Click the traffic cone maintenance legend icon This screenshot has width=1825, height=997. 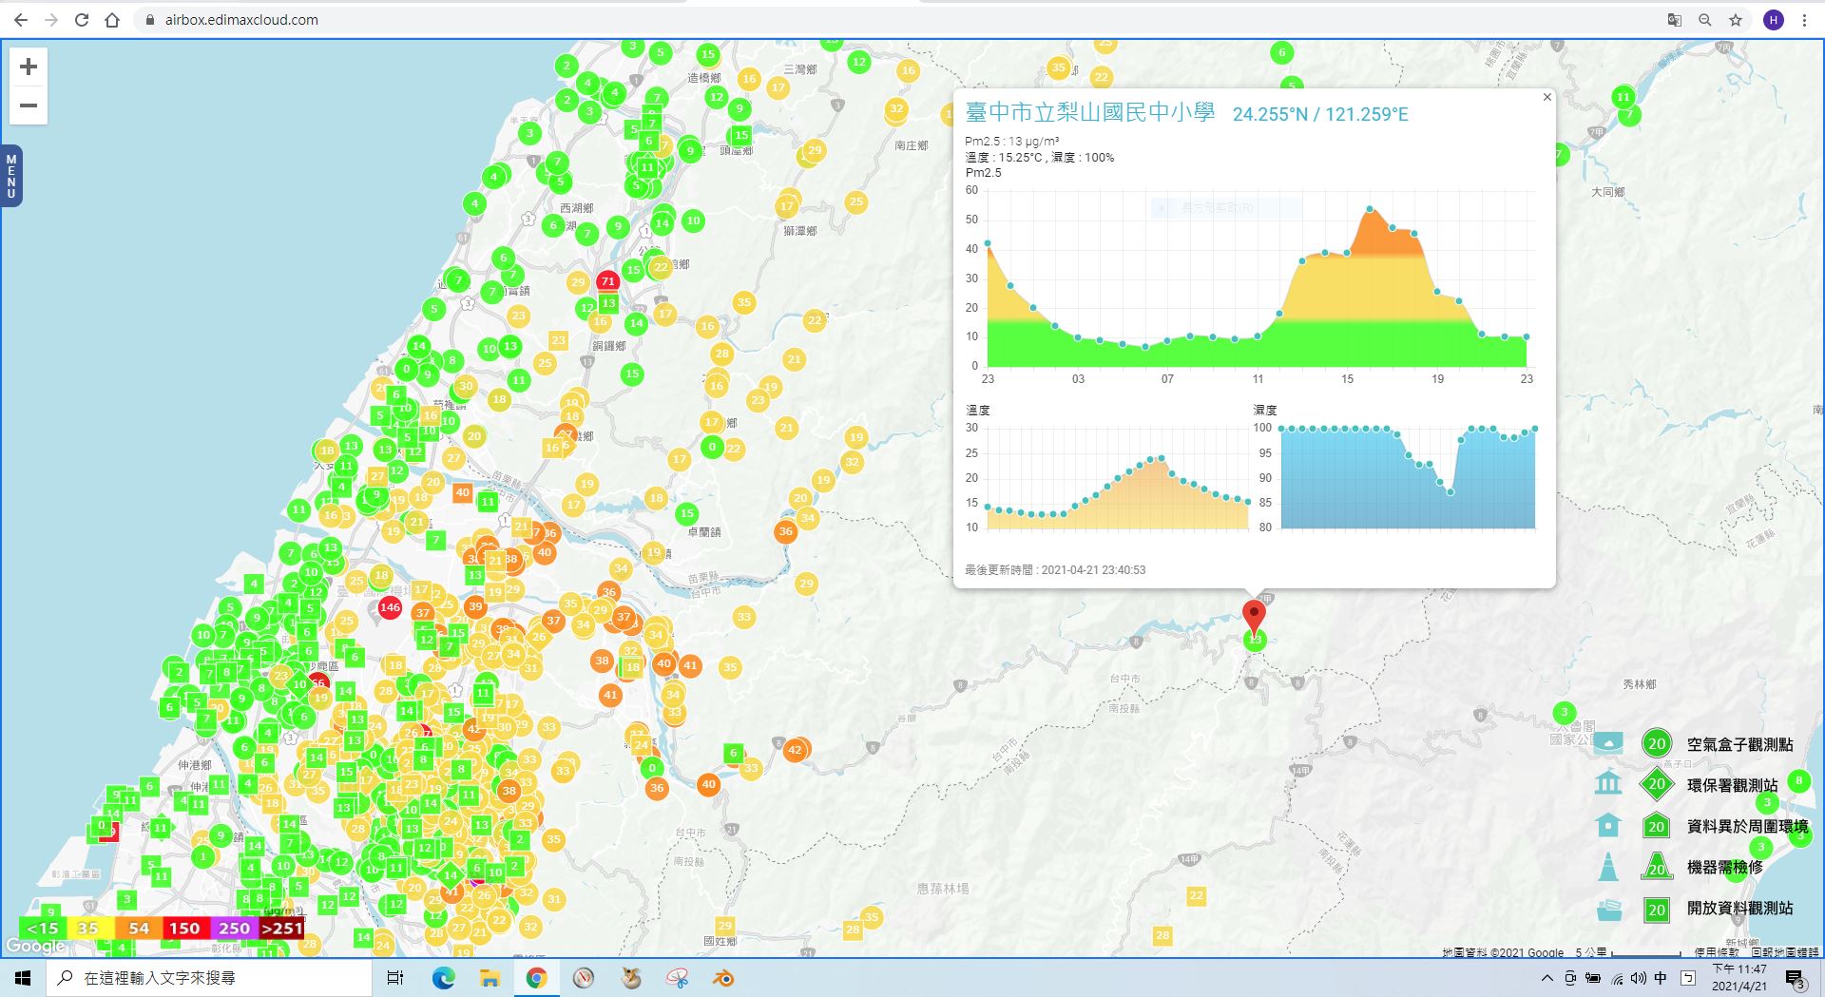tap(1608, 867)
